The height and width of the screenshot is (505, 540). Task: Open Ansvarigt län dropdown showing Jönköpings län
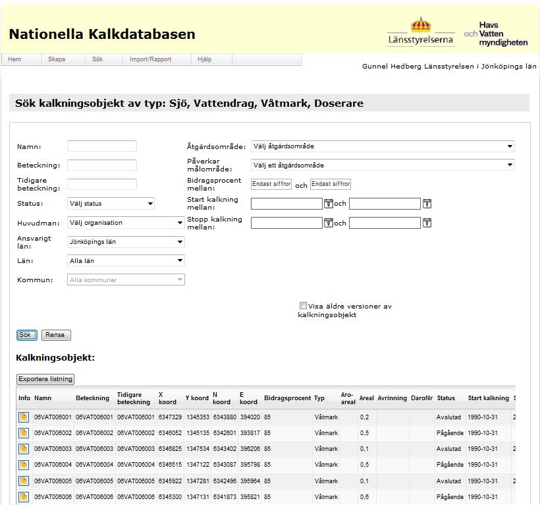[x=126, y=242]
